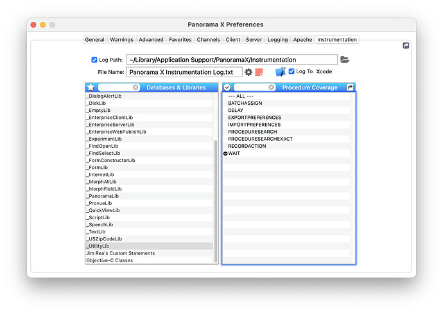Select _DiskLib in the library list
443x313 pixels.
click(x=149, y=103)
